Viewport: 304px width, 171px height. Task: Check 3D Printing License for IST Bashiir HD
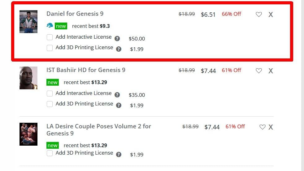(x=50, y=104)
